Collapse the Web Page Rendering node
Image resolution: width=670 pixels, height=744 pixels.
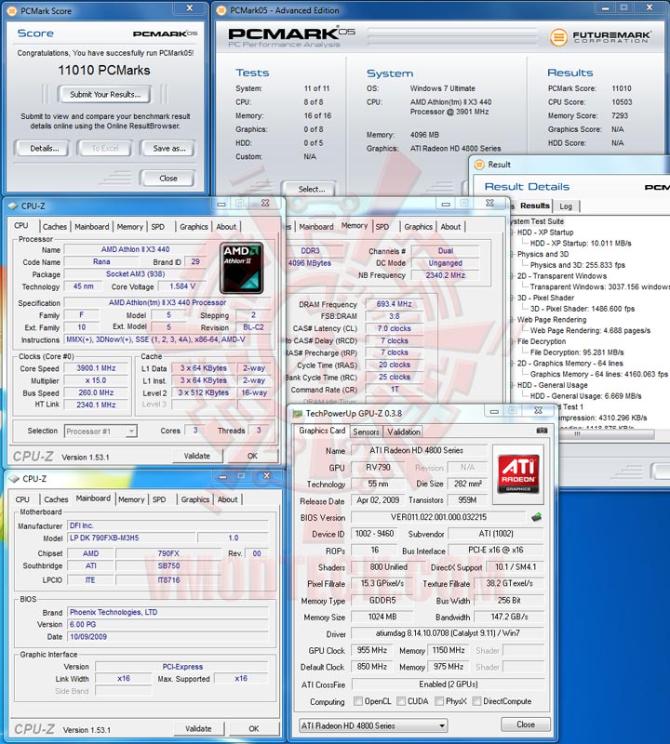click(x=512, y=320)
